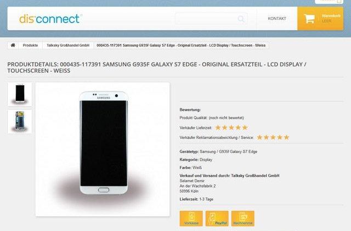Select the Vorkasse payment icon
The width and height of the screenshot is (351, 231).
tap(191, 218)
